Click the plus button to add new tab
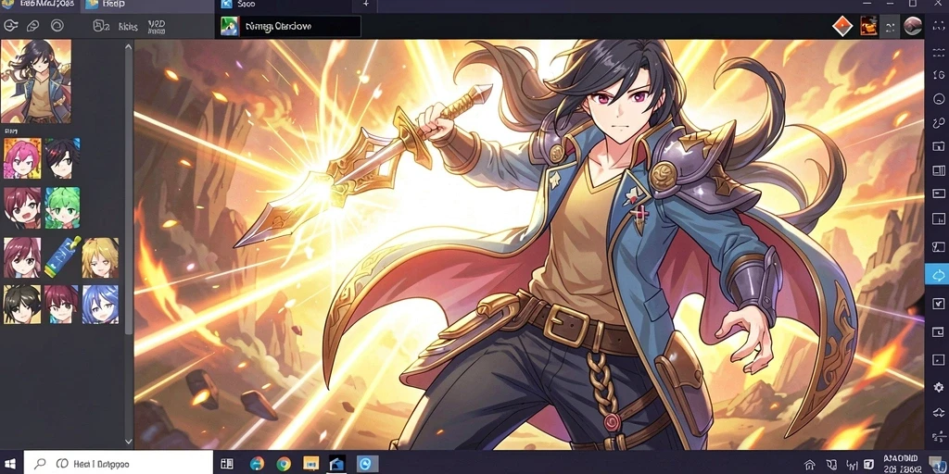This screenshot has width=949, height=474. tap(365, 5)
